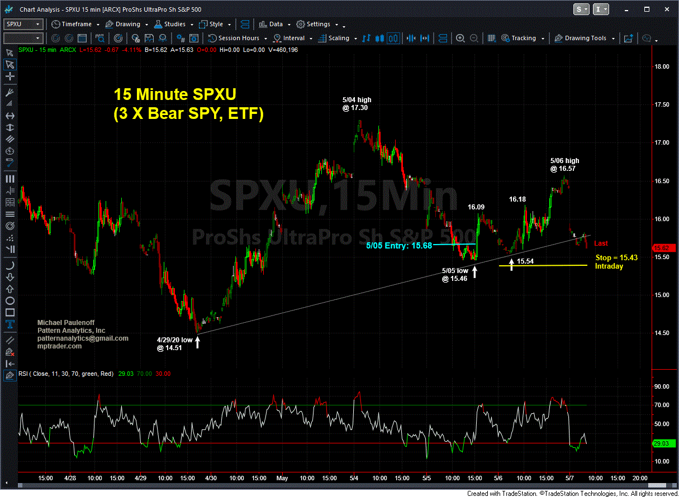Toggle compress bar spacing icon

(x=411, y=39)
